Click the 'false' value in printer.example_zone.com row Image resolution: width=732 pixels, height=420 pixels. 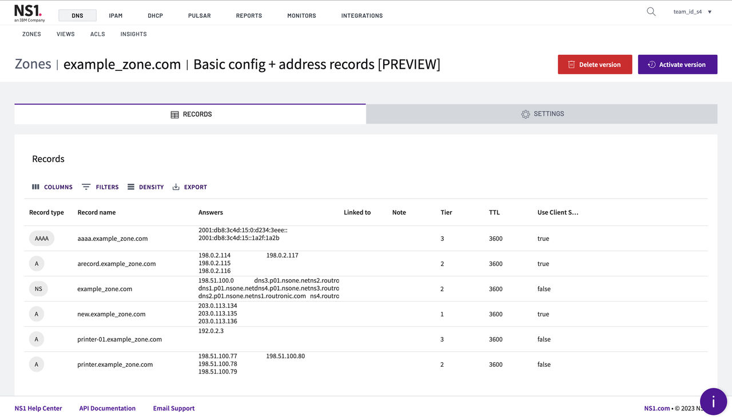point(544,364)
